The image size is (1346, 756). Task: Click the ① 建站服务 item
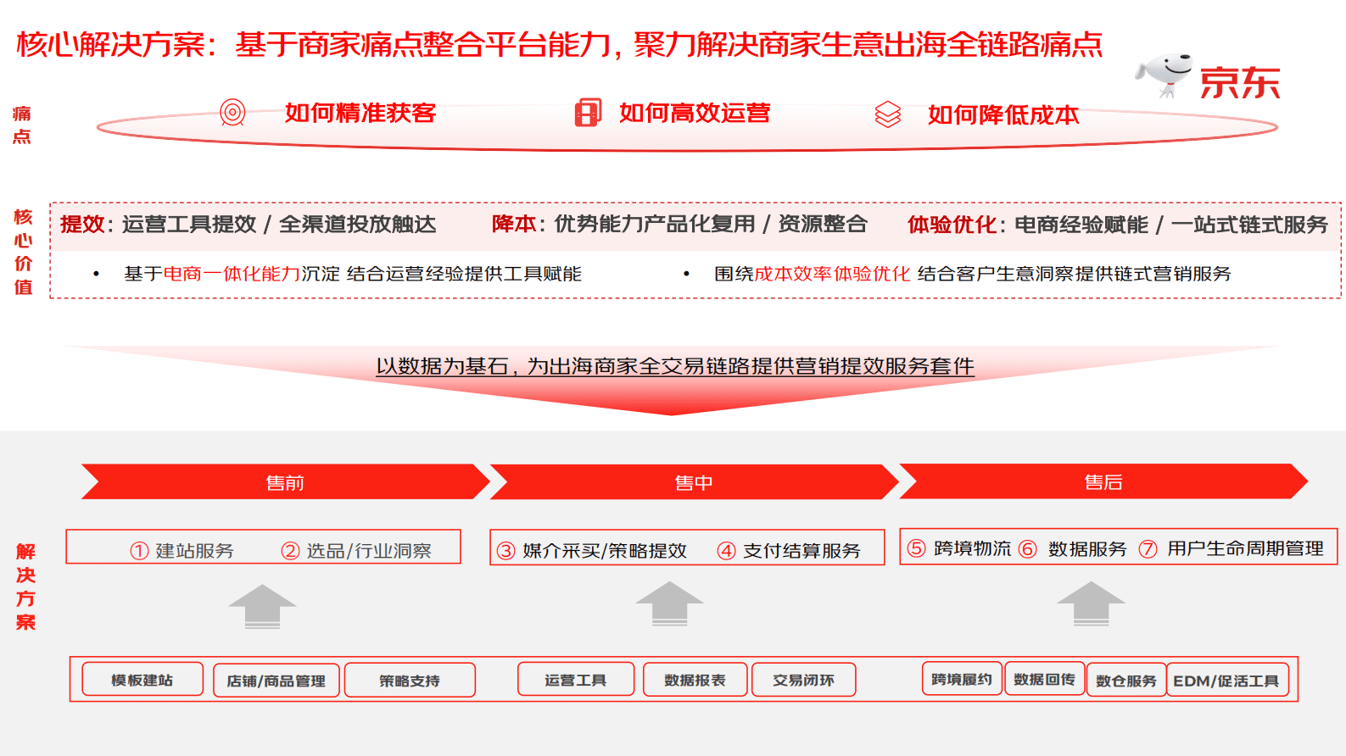coord(182,550)
